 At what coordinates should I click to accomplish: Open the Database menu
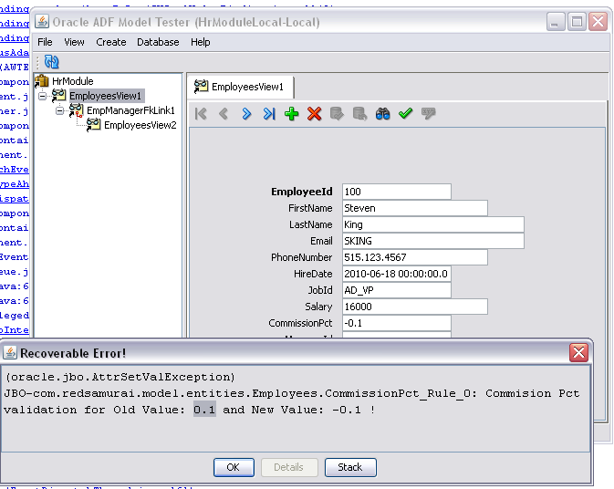(x=158, y=42)
